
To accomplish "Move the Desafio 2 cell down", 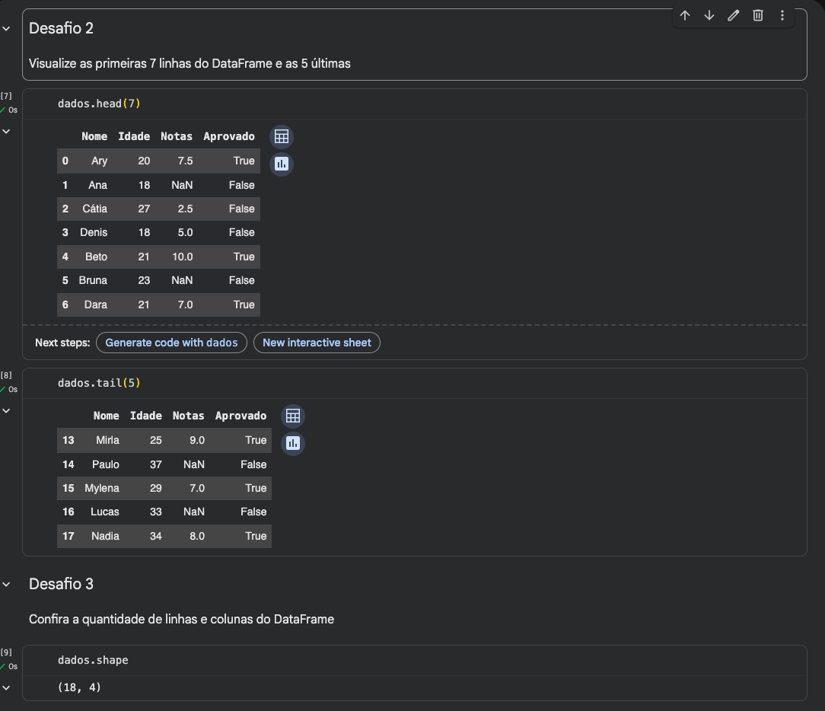I will pyautogui.click(x=709, y=15).
